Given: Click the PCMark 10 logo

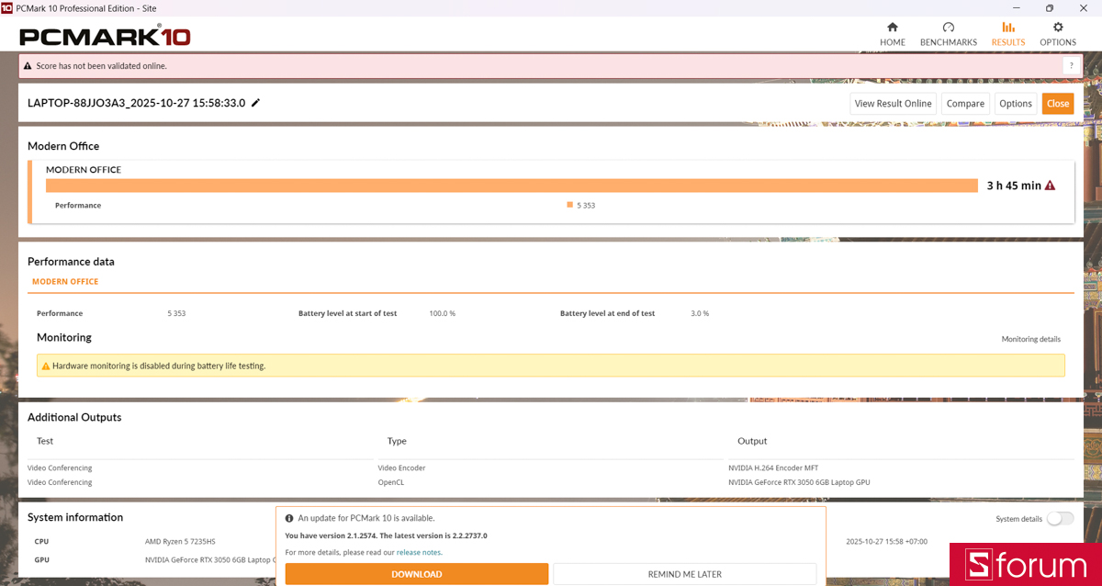Looking at the screenshot, I should point(105,37).
